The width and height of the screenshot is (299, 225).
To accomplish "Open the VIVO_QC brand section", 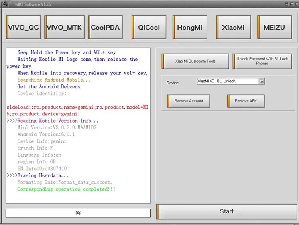I will (24, 27).
